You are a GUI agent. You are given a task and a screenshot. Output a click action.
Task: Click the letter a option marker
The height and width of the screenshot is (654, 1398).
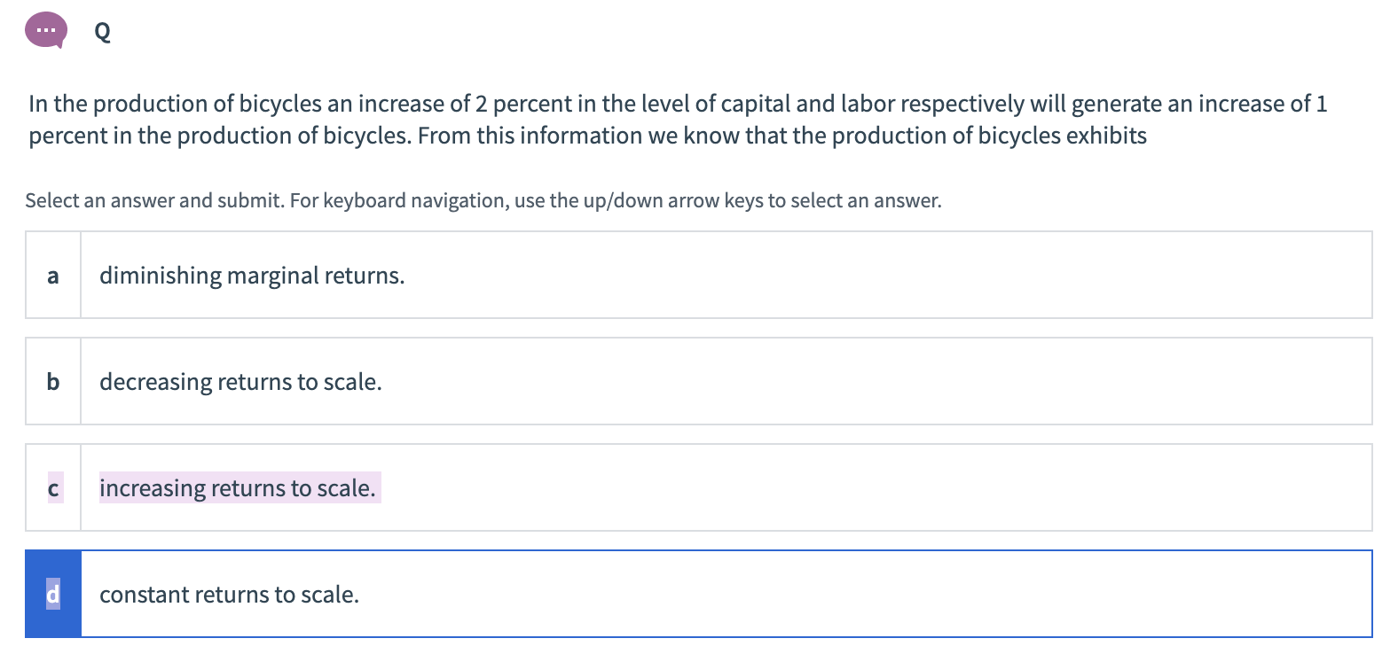tap(53, 276)
